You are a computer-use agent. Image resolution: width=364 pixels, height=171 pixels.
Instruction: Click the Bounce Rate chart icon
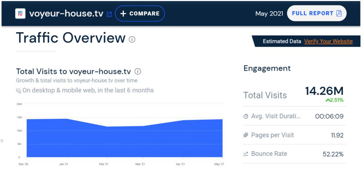coord(246,154)
